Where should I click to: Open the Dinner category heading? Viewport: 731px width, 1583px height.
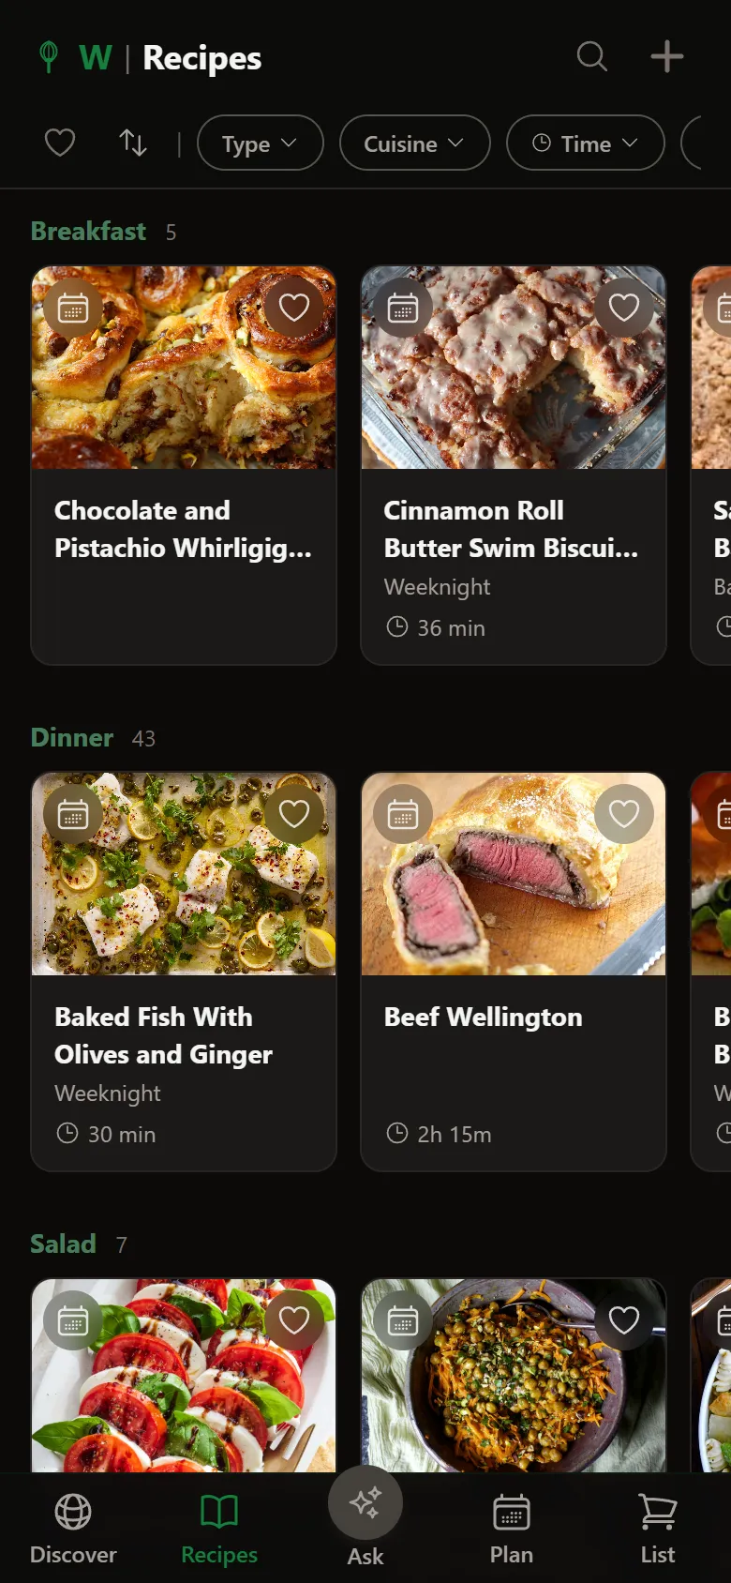pos(72,738)
